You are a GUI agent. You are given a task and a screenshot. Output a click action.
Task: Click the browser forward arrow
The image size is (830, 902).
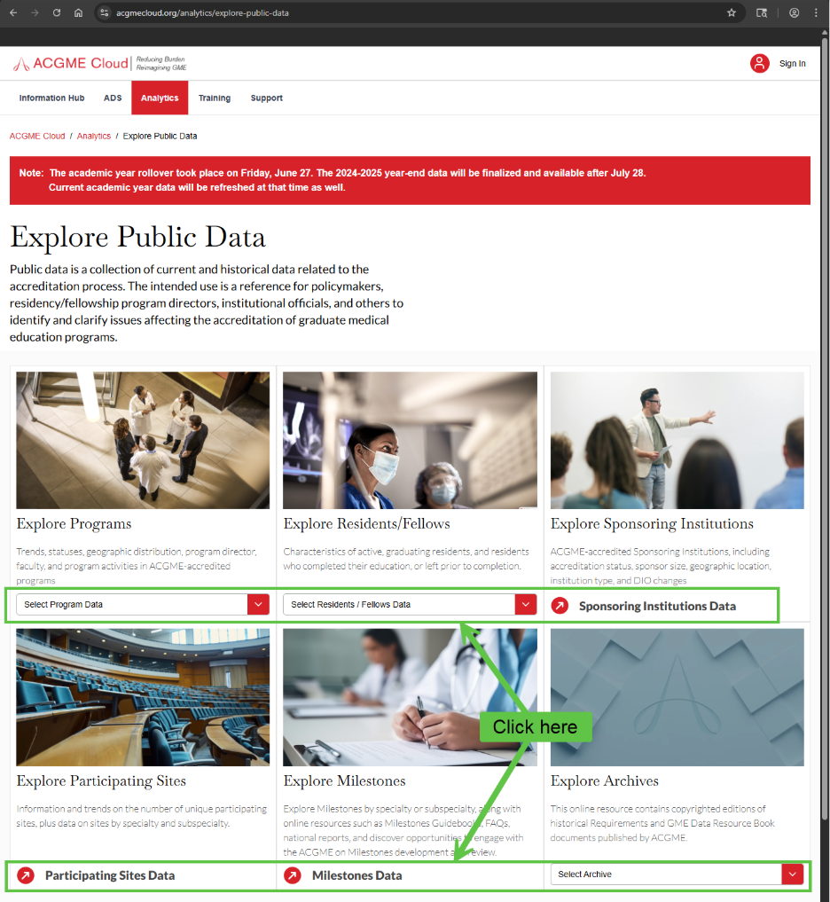(35, 12)
